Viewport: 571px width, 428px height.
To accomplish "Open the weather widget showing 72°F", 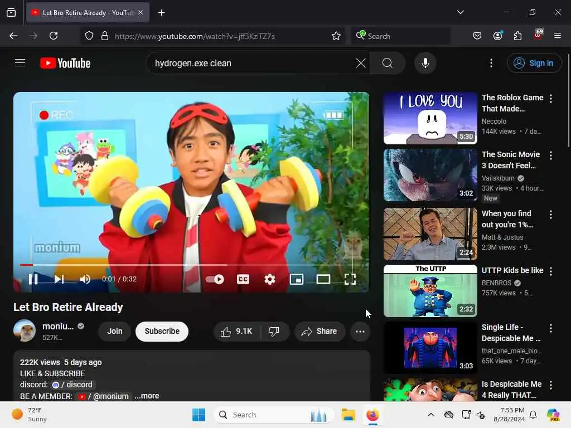I will coord(30,415).
